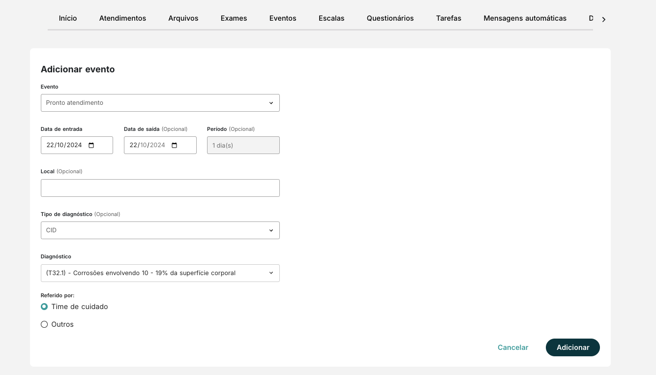656x375 pixels.
Task: Switch to the Arquivos tab
Action: [183, 18]
